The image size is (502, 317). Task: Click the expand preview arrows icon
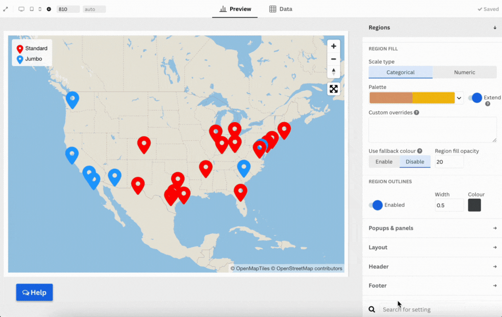click(6, 9)
